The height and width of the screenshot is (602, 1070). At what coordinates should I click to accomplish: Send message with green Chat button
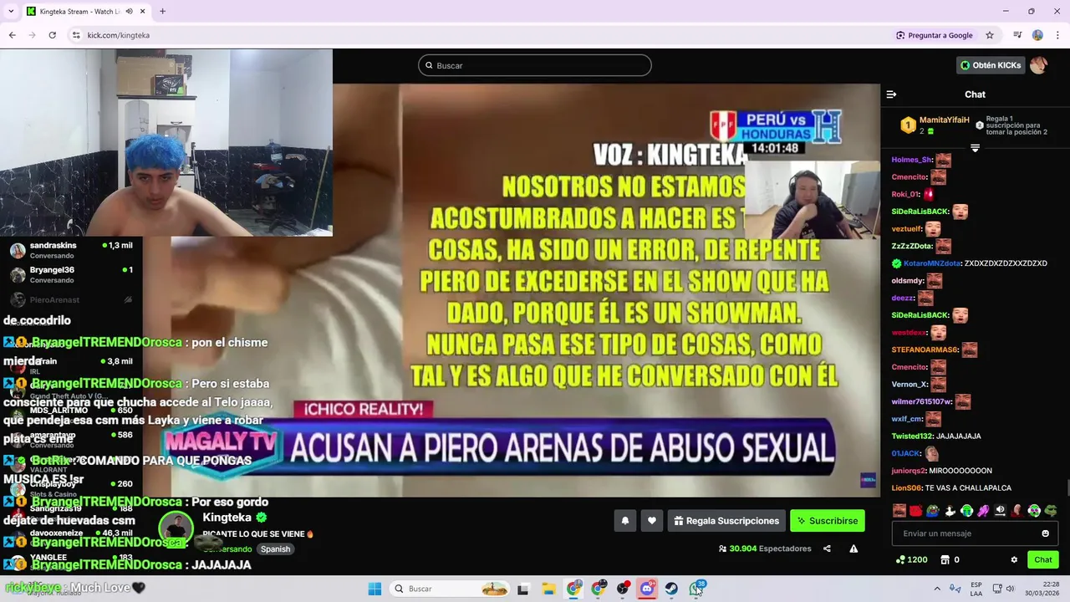pos(1043,560)
